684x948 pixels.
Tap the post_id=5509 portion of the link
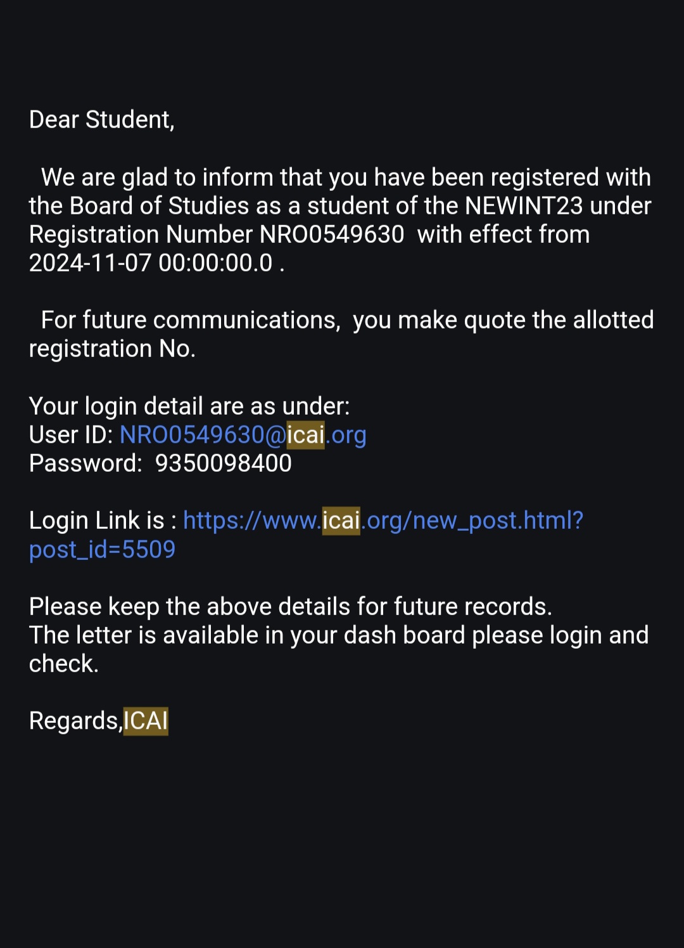[x=102, y=549]
